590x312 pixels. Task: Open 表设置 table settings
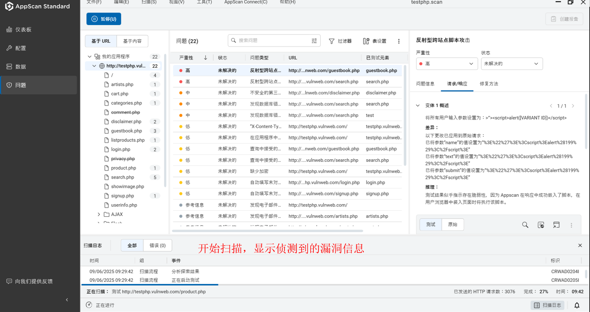tap(375, 41)
